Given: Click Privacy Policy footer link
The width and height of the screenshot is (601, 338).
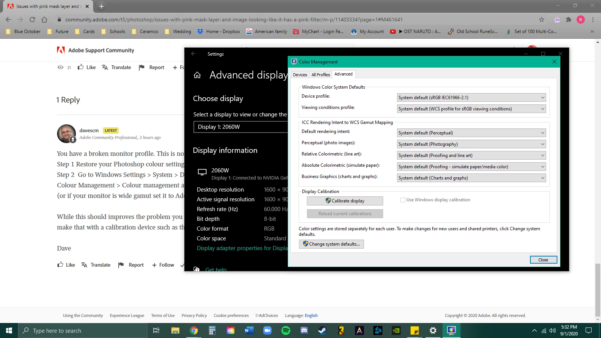Looking at the screenshot, I should point(194,315).
